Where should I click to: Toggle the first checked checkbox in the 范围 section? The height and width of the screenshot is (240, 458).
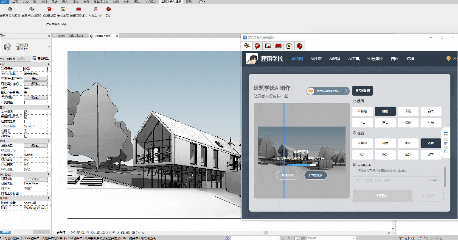tap(26, 112)
